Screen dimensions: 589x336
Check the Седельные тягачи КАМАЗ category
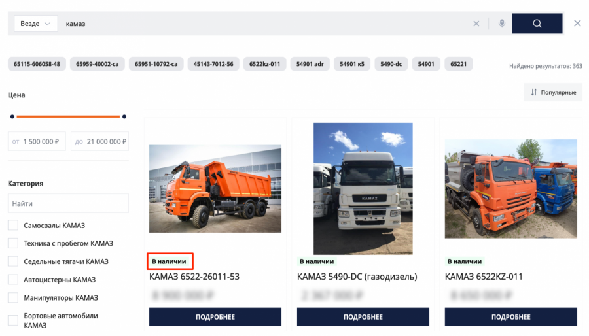click(13, 261)
